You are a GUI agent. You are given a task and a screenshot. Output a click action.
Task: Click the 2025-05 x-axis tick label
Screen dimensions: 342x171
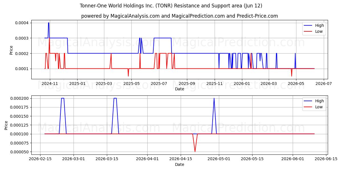coord(131,84)
